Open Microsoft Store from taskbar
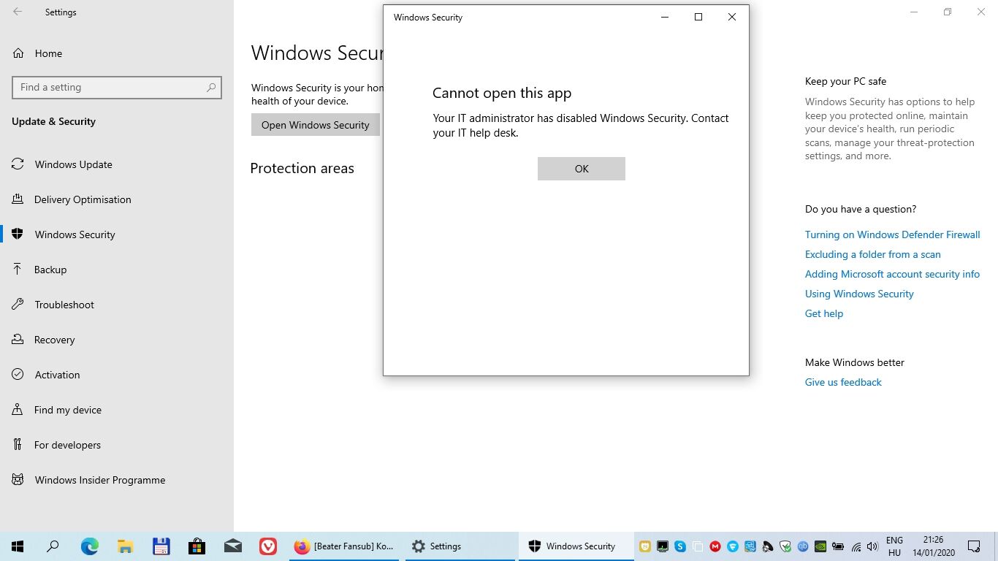This screenshot has height=561, width=998. pos(197,546)
